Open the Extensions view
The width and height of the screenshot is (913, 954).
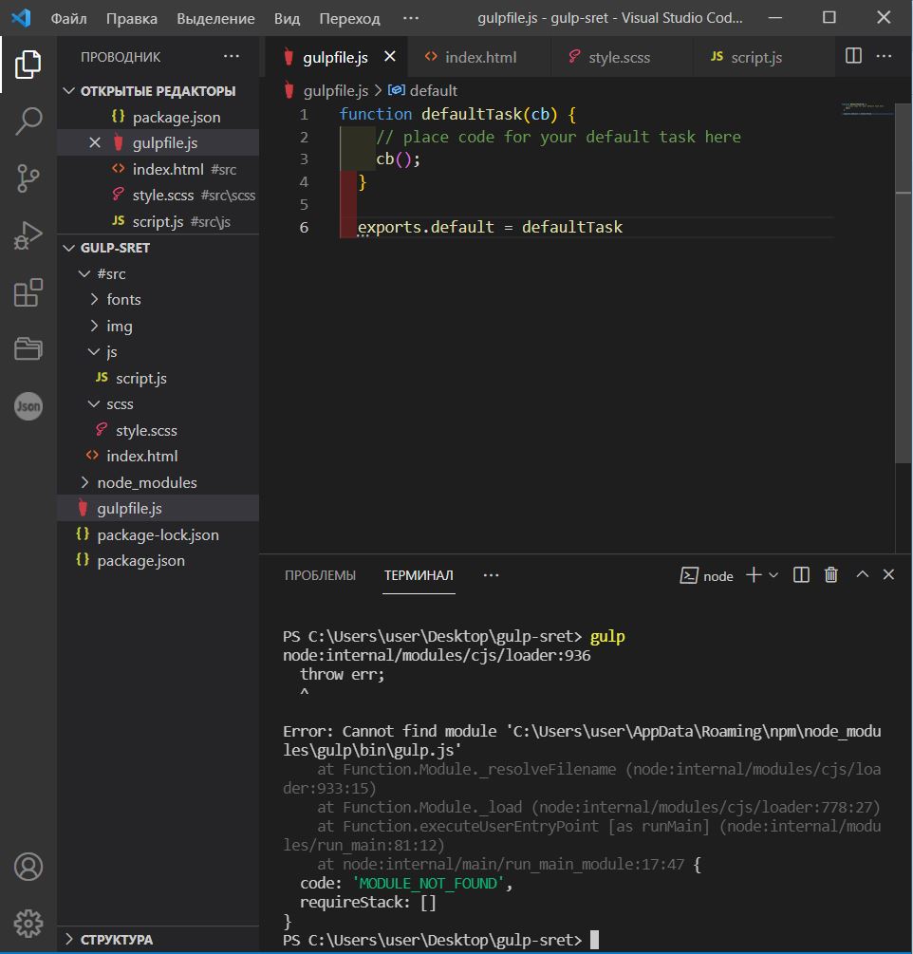(x=28, y=292)
